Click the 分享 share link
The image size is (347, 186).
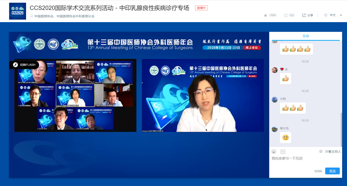(x=310, y=15)
